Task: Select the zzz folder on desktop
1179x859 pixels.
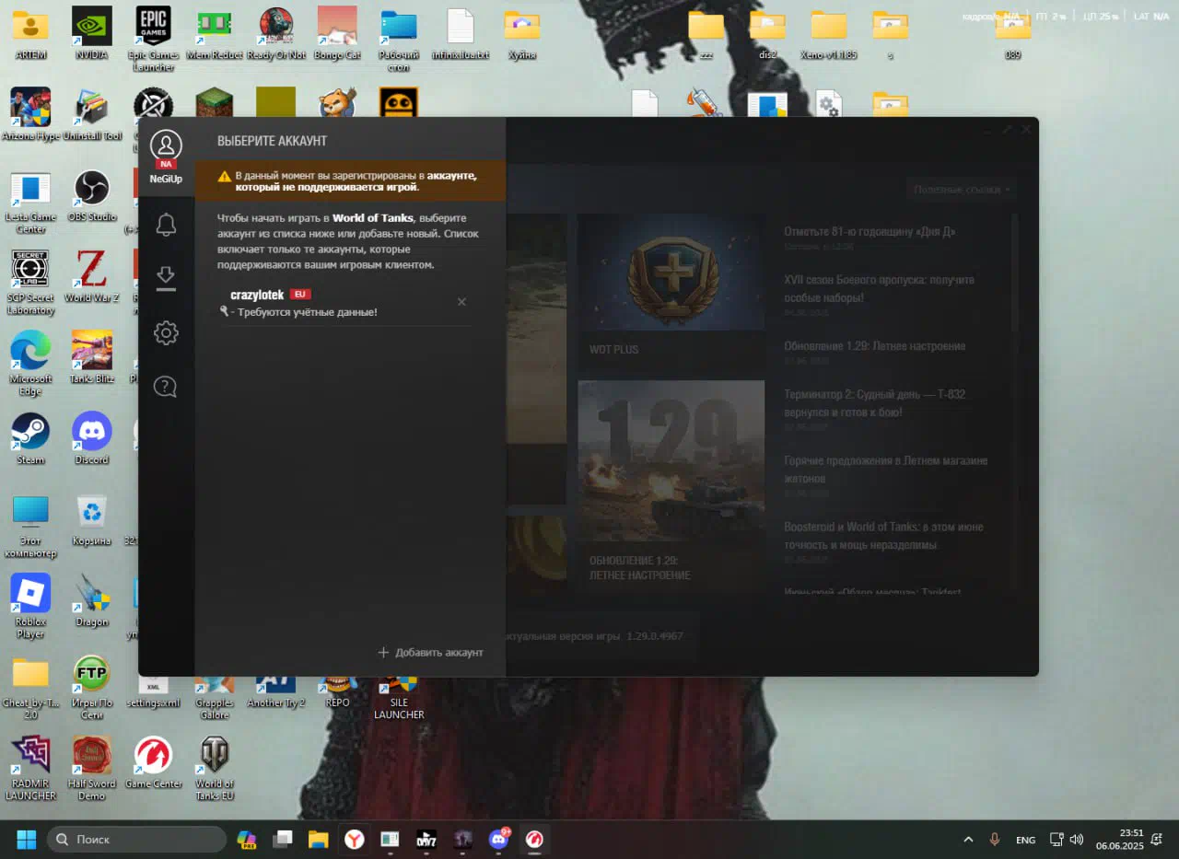Action: click(706, 35)
